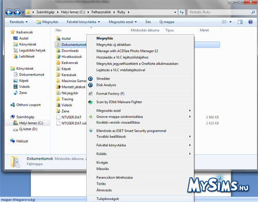Click the Otthoni csoport icon
The height and width of the screenshot is (202, 258).
(x=12, y=105)
